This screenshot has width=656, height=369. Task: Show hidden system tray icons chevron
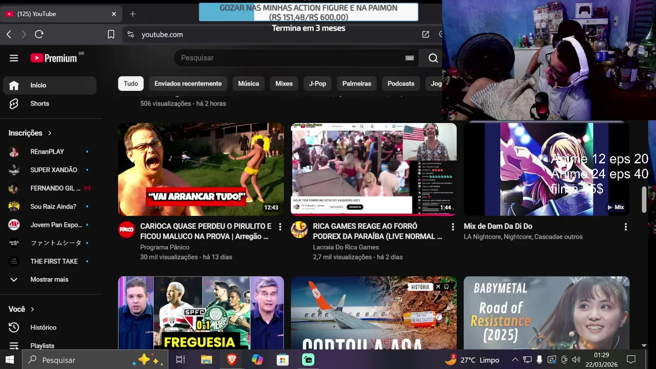point(515,360)
